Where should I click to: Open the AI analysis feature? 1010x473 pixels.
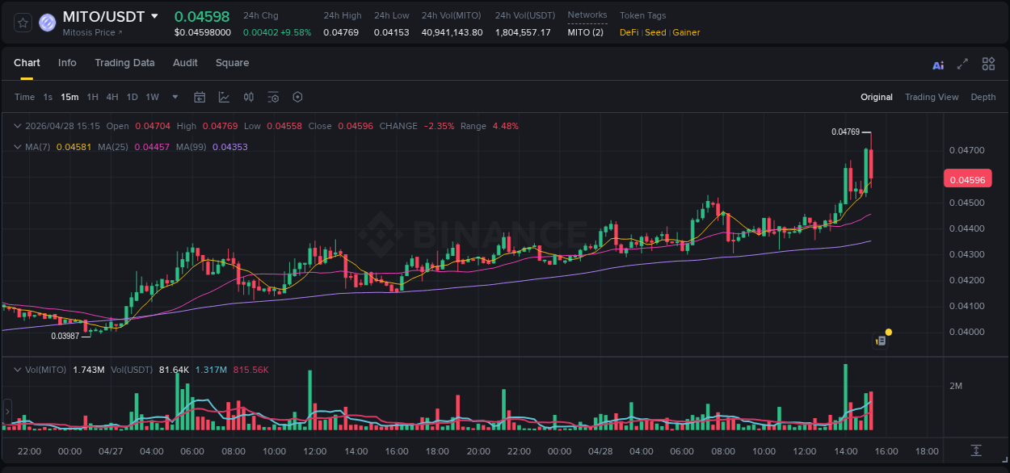pos(937,64)
